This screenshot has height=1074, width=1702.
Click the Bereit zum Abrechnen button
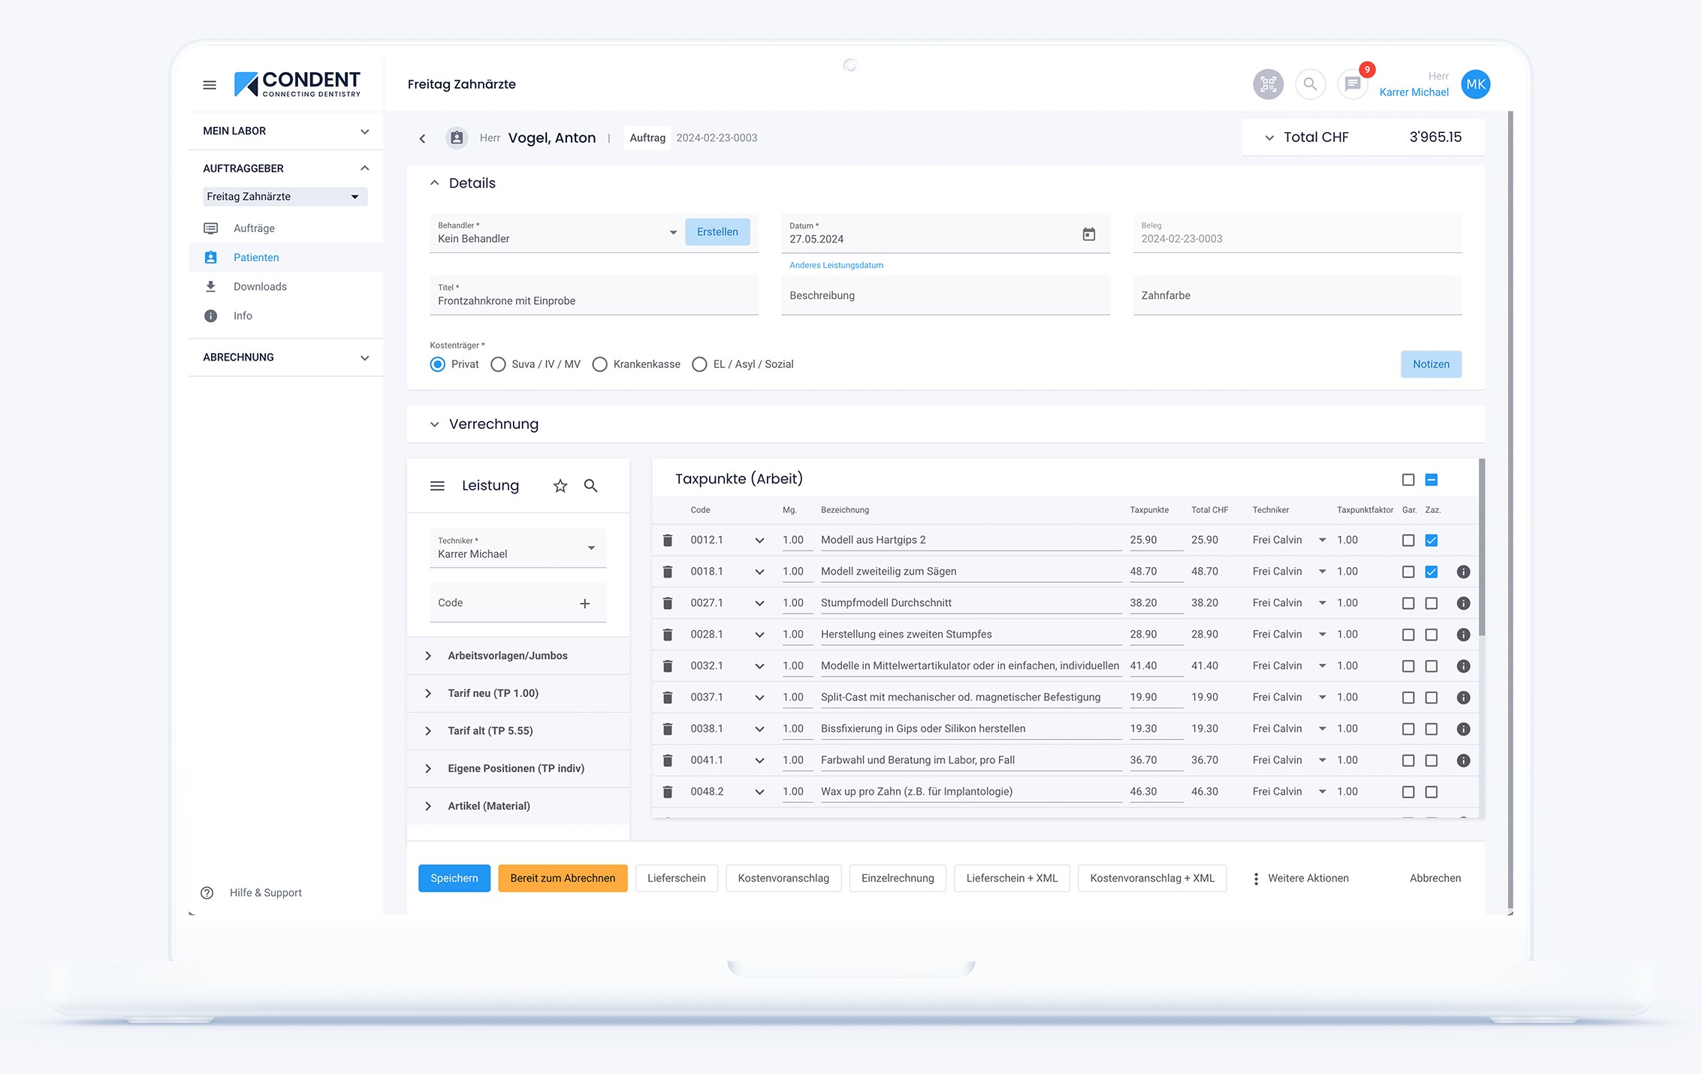(x=563, y=878)
